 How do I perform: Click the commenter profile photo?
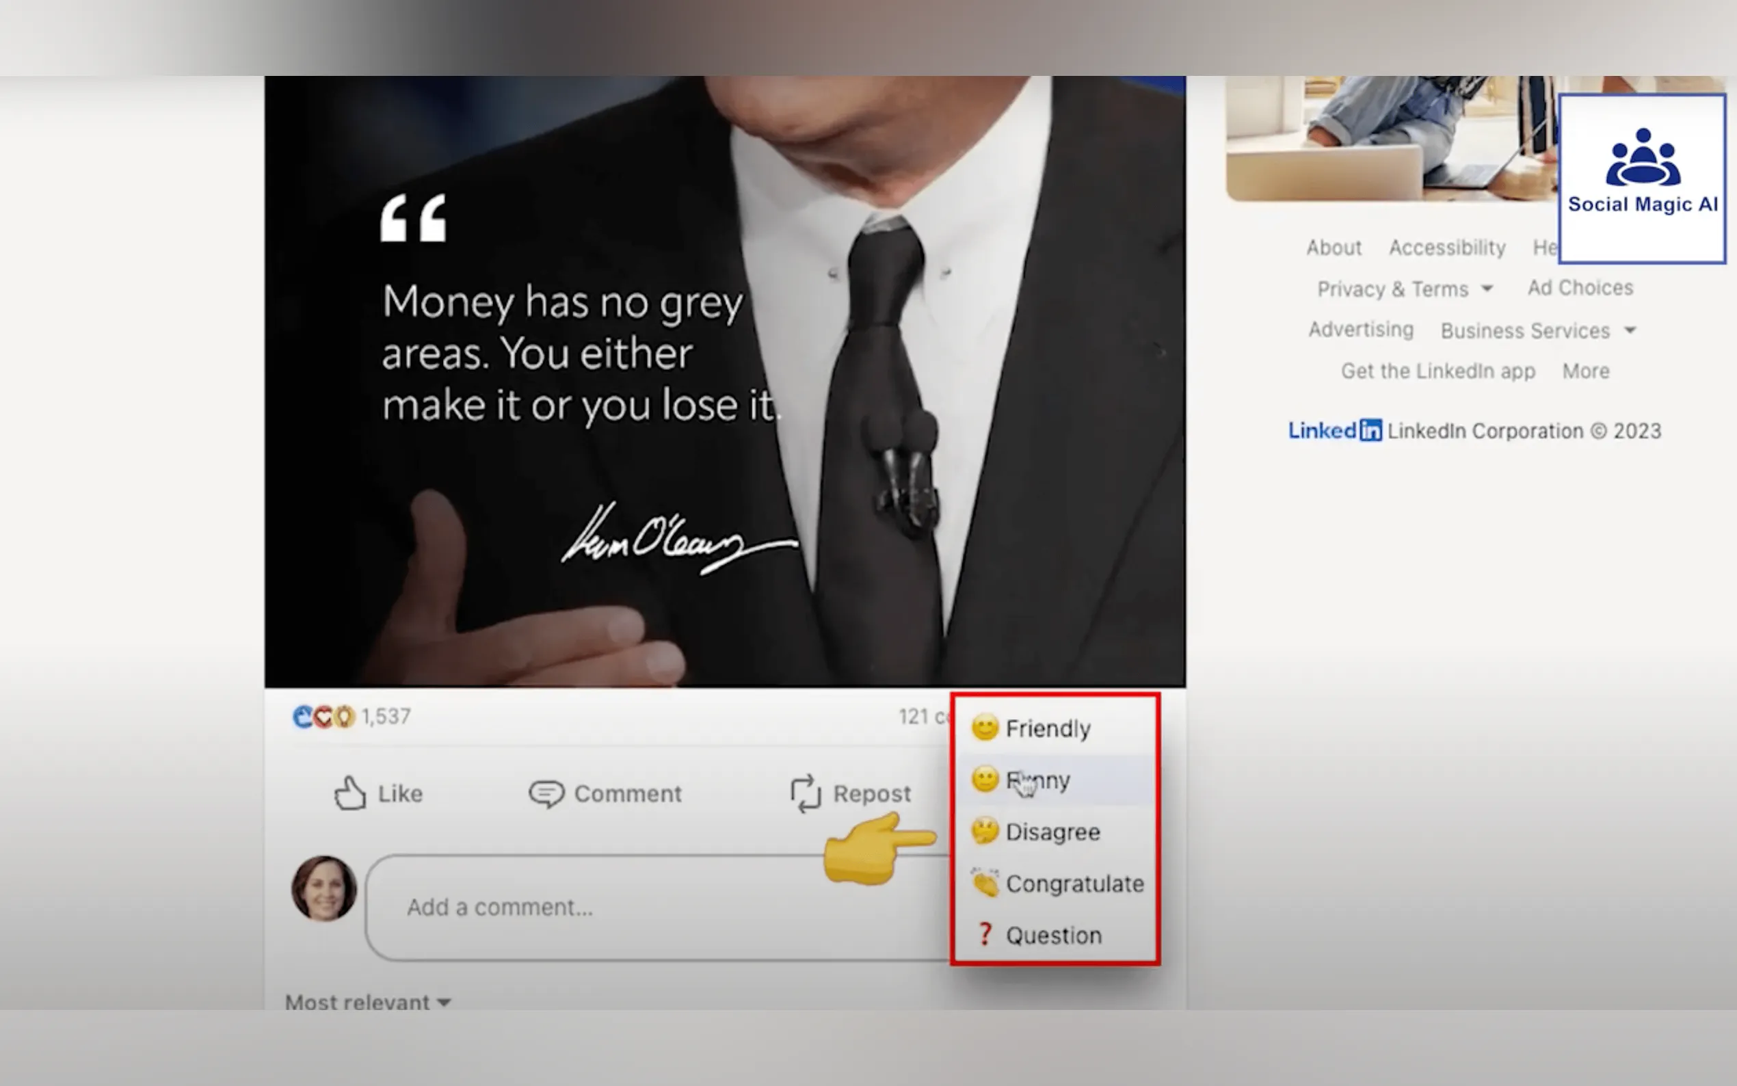[x=324, y=888]
